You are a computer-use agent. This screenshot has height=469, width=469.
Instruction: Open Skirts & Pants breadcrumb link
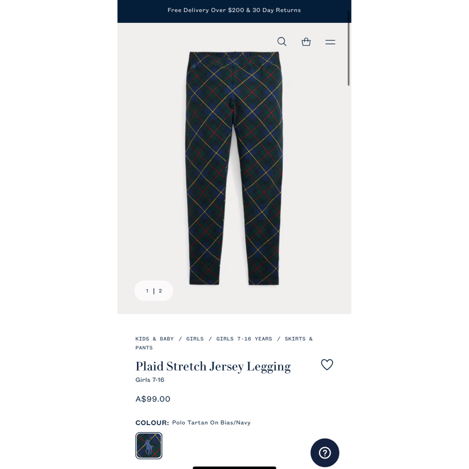(x=224, y=343)
